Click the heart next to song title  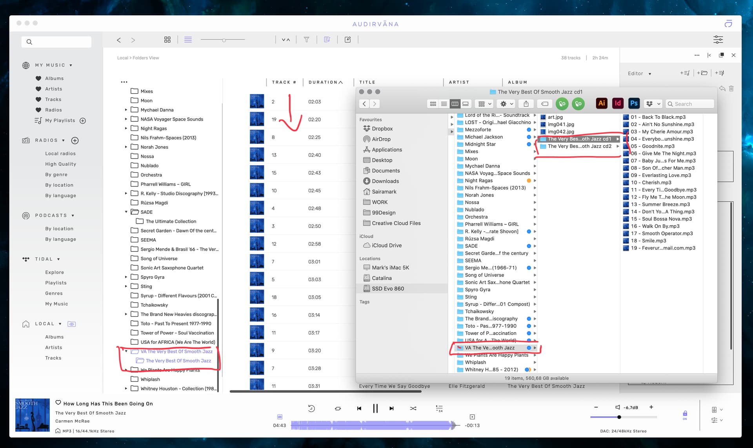pos(58,403)
